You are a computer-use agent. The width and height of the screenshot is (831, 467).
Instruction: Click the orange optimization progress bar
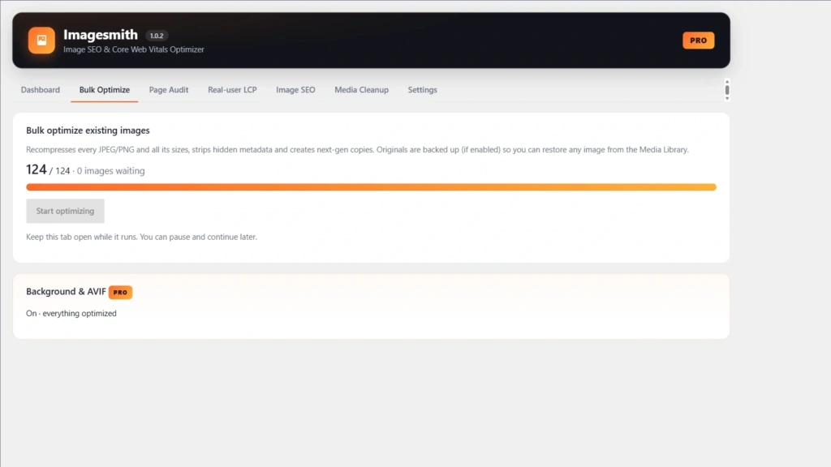pos(371,187)
